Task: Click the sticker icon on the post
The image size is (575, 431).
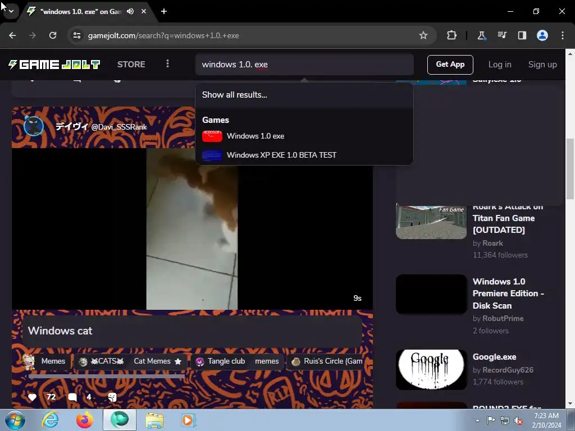Action: pyautogui.click(x=112, y=397)
